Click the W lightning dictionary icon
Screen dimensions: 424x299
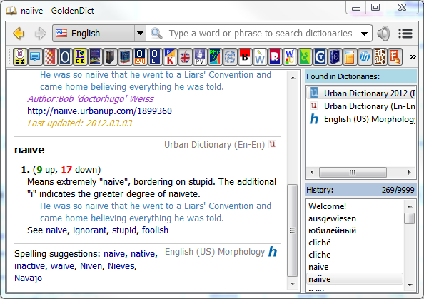[x=260, y=57]
